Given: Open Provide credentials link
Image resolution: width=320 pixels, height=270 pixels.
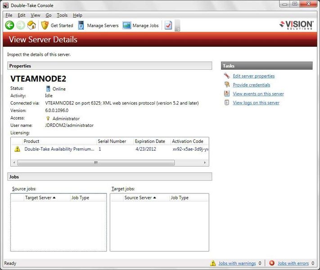Looking at the screenshot, I should 252,85.
